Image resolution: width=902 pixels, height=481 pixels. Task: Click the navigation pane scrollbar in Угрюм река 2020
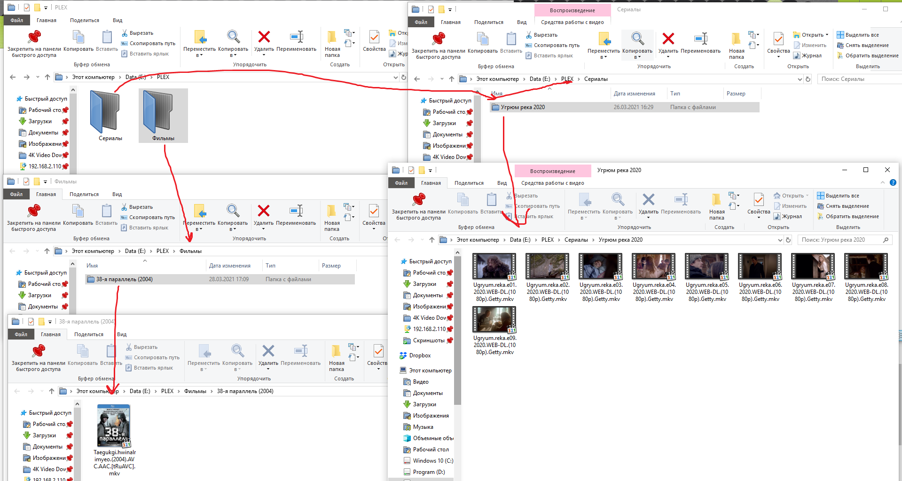pos(457,329)
